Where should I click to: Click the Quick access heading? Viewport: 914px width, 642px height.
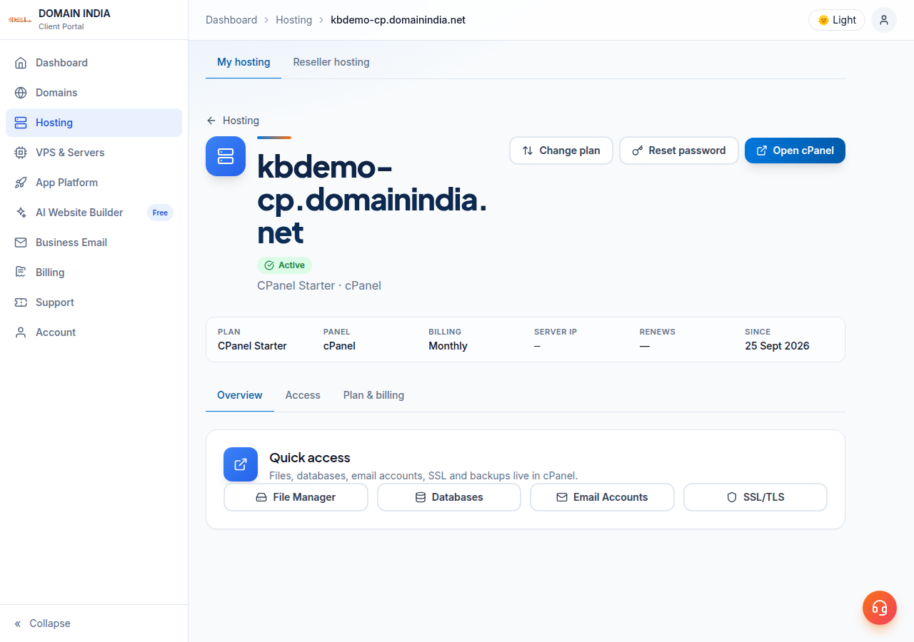310,457
